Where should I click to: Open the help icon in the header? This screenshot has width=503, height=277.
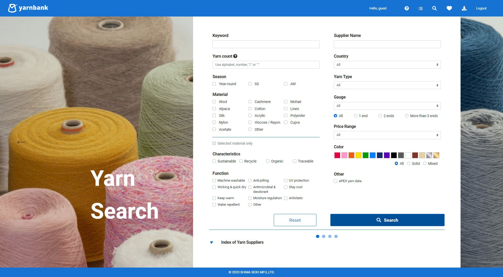click(x=407, y=8)
